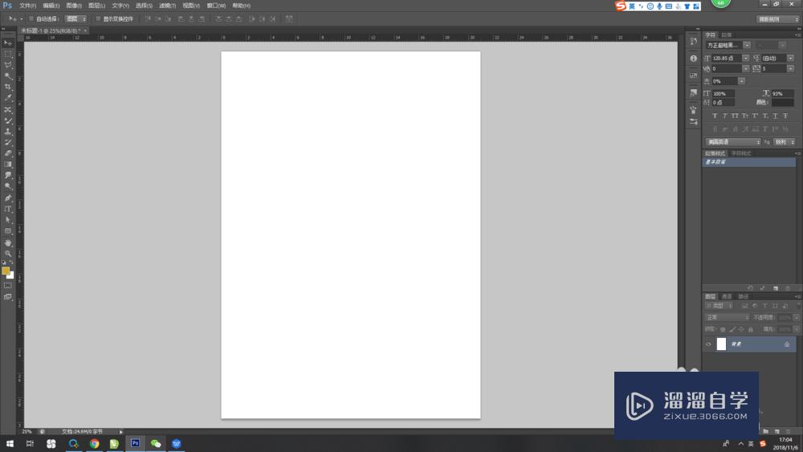Open Chrome from the taskbar

[x=94, y=443]
